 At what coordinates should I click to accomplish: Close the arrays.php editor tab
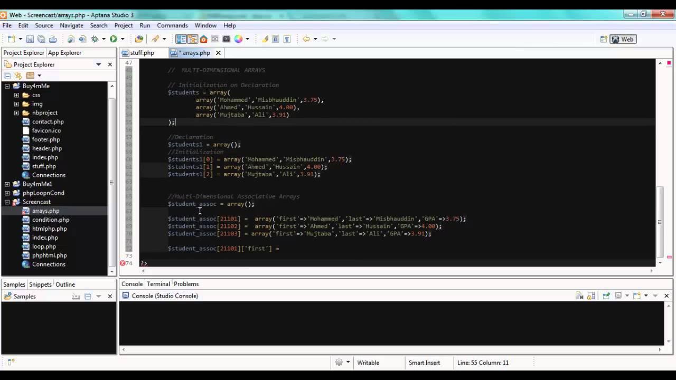point(218,53)
